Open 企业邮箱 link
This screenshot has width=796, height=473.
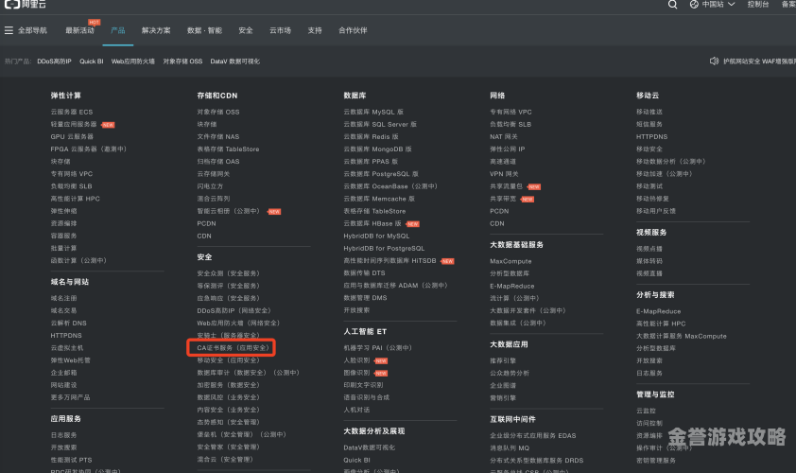[x=63, y=373]
